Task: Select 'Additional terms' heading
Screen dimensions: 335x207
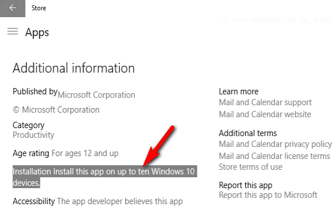Action: click(248, 133)
